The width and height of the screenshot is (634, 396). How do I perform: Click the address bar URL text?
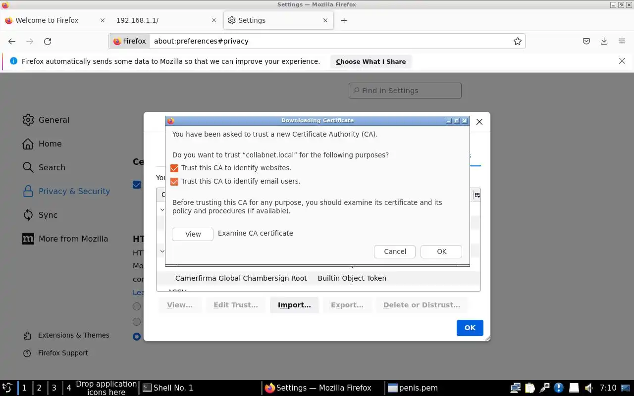click(x=201, y=41)
